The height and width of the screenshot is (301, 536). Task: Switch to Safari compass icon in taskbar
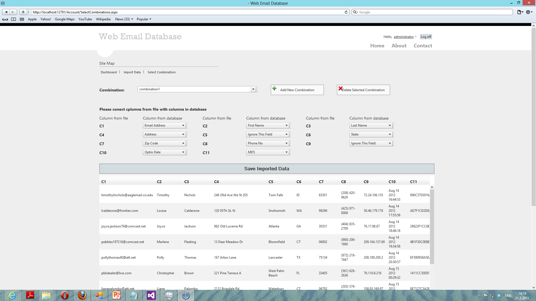click(x=186, y=295)
